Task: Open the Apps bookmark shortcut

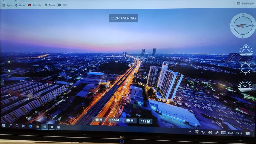Action: point(7,5)
